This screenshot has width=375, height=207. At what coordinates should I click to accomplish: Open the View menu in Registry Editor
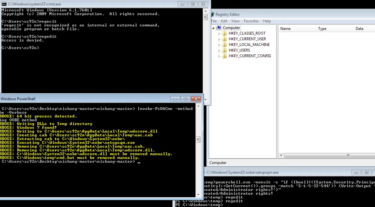[235, 21]
